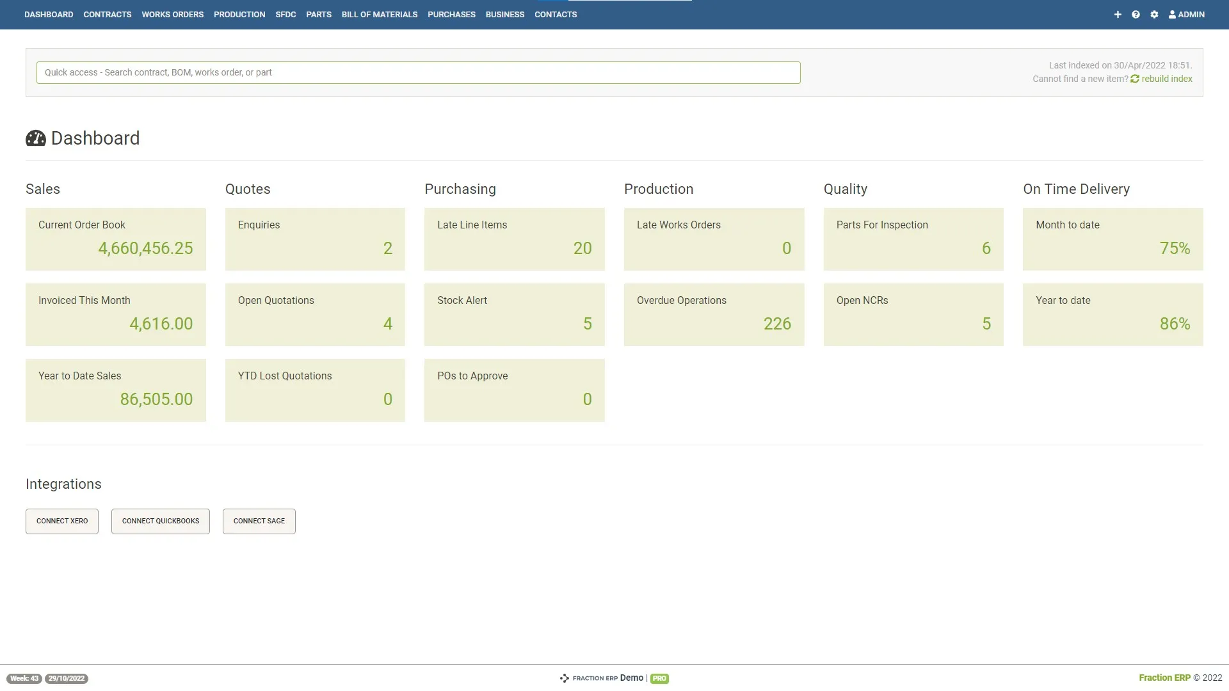Open the help question mark icon
Image resolution: width=1229 pixels, height=691 pixels.
1136,14
